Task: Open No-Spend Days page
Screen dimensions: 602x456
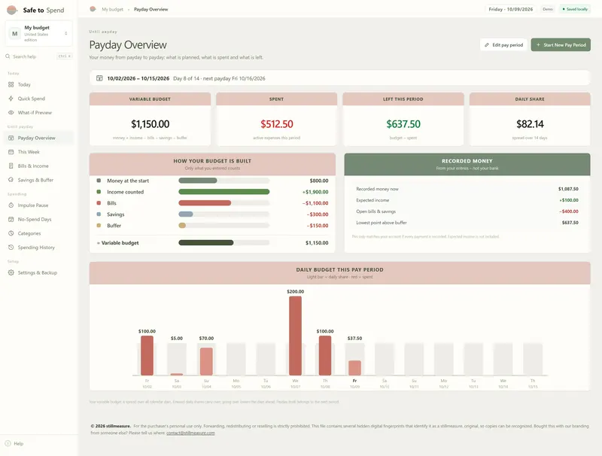Action: pos(38,219)
